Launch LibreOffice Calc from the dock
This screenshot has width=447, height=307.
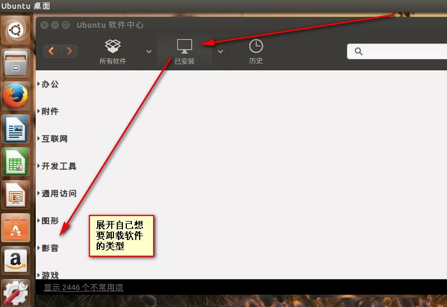tap(16, 162)
